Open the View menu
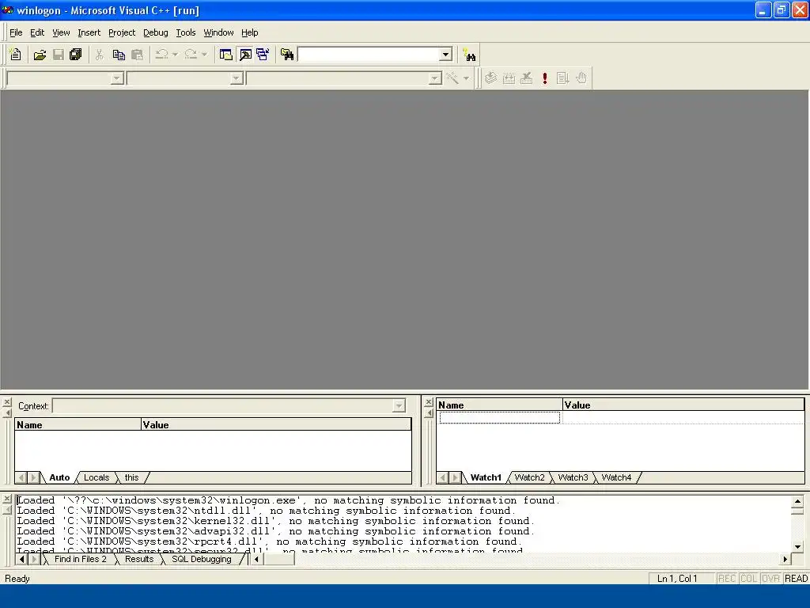Viewport: 810px width, 608px height. [61, 32]
